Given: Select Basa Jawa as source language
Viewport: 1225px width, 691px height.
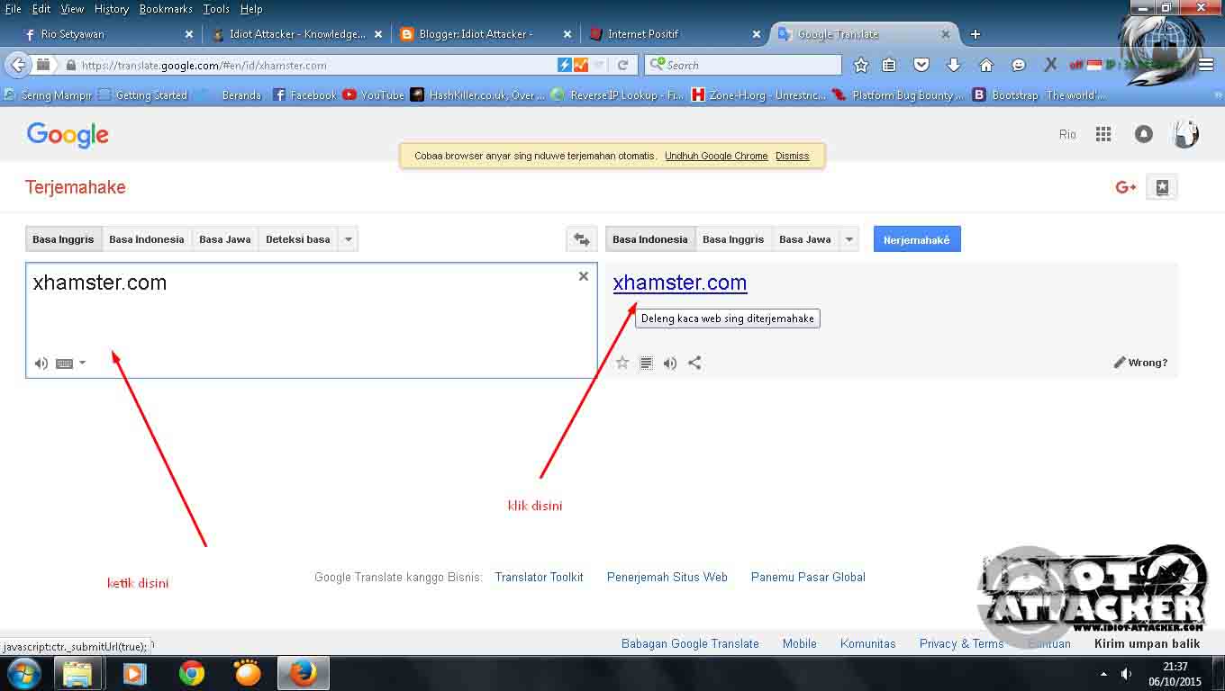Looking at the screenshot, I should coord(225,239).
